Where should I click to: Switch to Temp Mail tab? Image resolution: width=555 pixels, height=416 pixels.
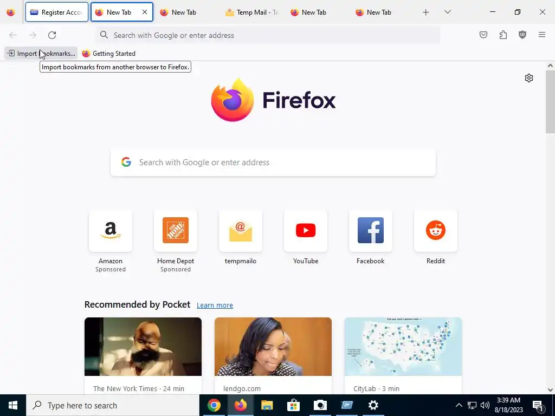point(252,12)
